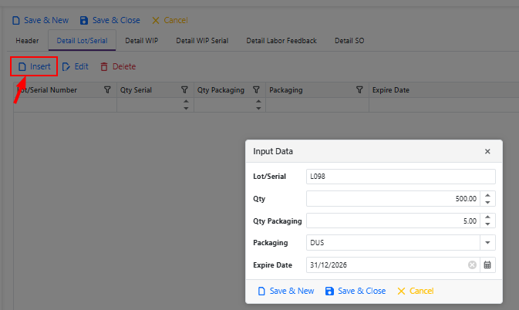
Task: Switch to the Header tab
Action: [x=27, y=41]
